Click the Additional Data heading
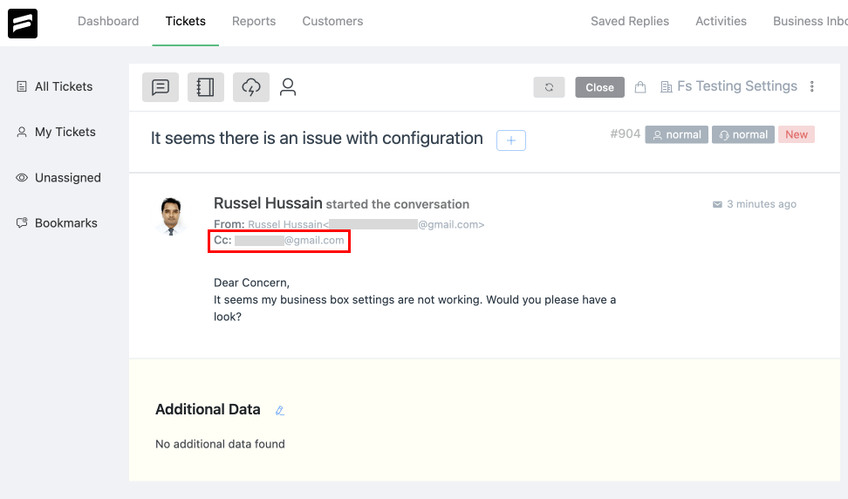This screenshot has height=499, width=848. pyautogui.click(x=208, y=409)
